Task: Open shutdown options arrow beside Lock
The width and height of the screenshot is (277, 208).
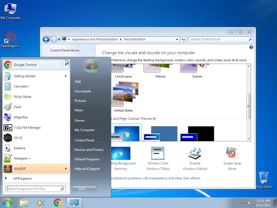Action: (x=93, y=189)
